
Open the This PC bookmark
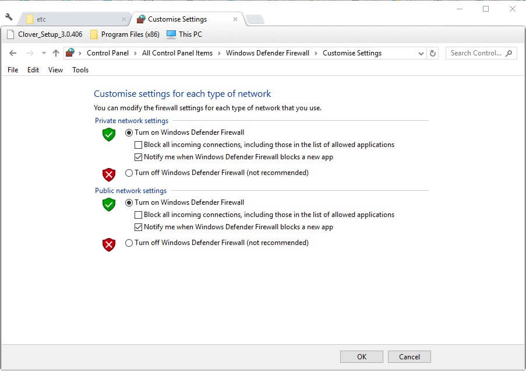coord(184,34)
